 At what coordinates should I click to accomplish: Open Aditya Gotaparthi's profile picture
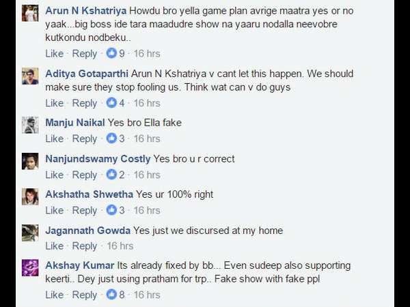coord(30,76)
